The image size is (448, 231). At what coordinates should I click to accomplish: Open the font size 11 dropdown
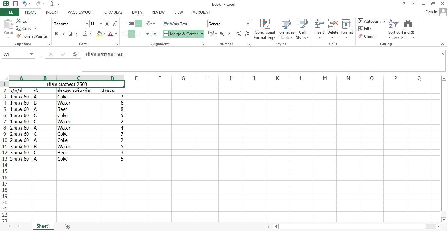pos(101,24)
